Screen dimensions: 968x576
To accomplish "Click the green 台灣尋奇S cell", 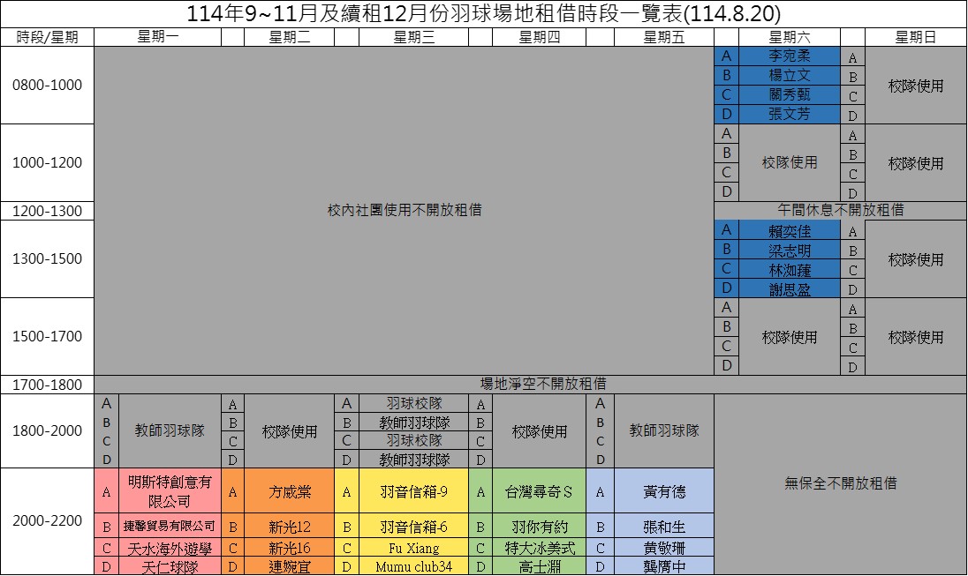I will (539, 493).
